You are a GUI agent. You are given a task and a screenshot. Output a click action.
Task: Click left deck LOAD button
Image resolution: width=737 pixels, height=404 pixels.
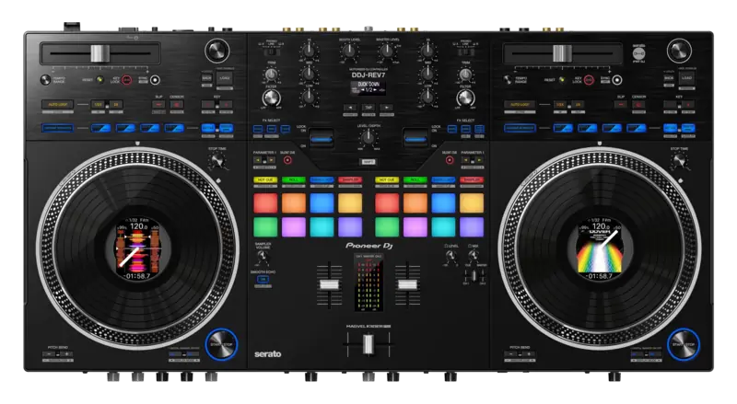click(x=225, y=78)
